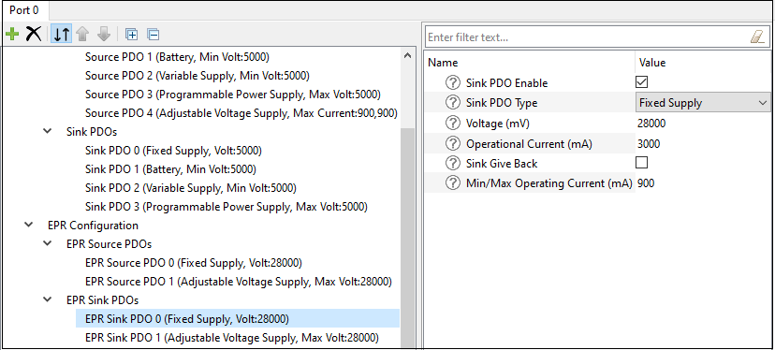Viewport: 775px width, 350px height.
Task: Click the Min/Max Operating Current value 900
Action: [x=646, y=183]
